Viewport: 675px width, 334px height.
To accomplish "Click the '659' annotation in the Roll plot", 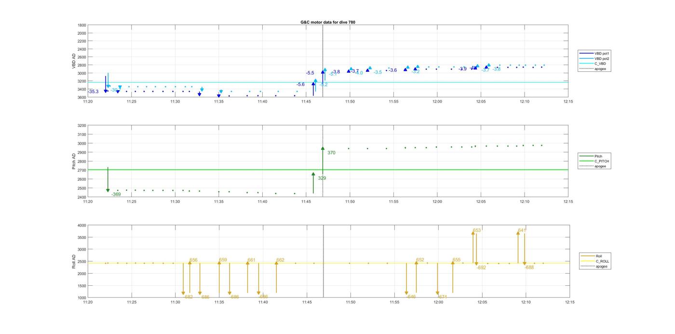I will 223,260.
